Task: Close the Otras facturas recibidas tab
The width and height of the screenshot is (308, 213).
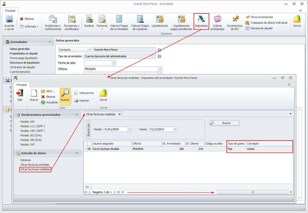Action: 119,114
